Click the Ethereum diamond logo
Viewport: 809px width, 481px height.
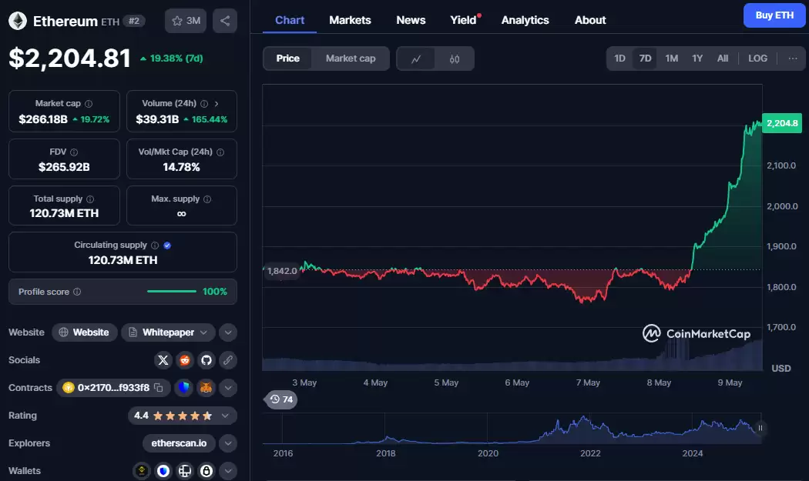click(x=18, y=21)
